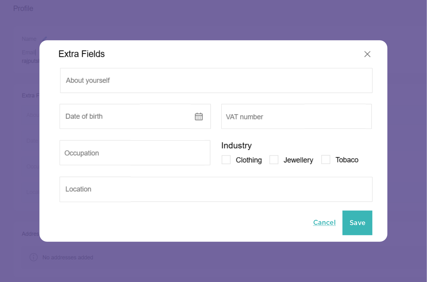This screenshot has height=282, width=427.
Task: Save the extra fields
Action: point(357,223)
